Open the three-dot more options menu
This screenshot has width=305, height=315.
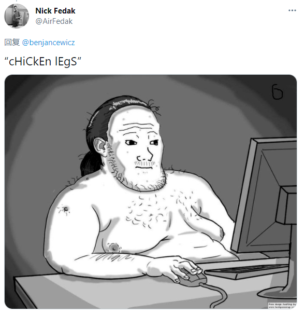click(x=292, y=10)
